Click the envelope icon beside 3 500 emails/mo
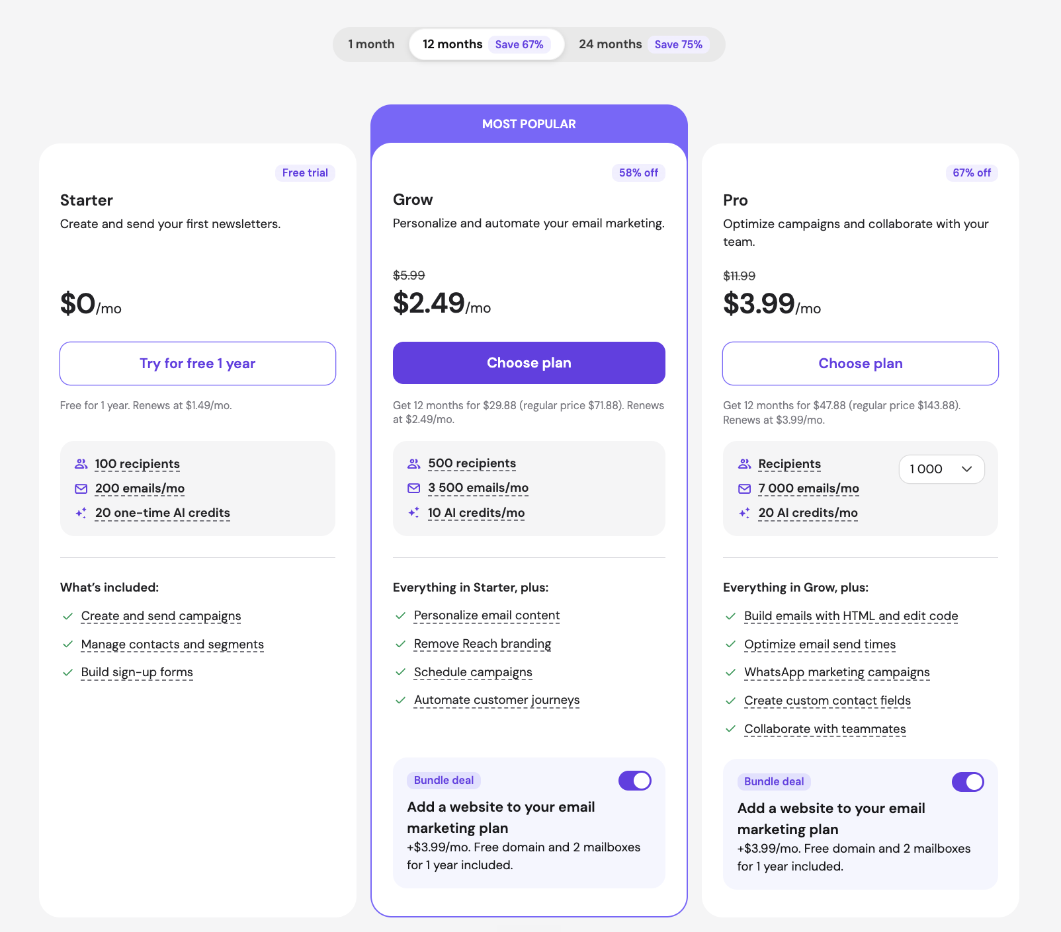The height and width of the screenshot is (932, 1061). pyautogui.click(x=413, y=488)
